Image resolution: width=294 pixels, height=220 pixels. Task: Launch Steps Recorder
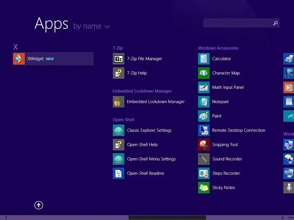click(x=219, y=173)
